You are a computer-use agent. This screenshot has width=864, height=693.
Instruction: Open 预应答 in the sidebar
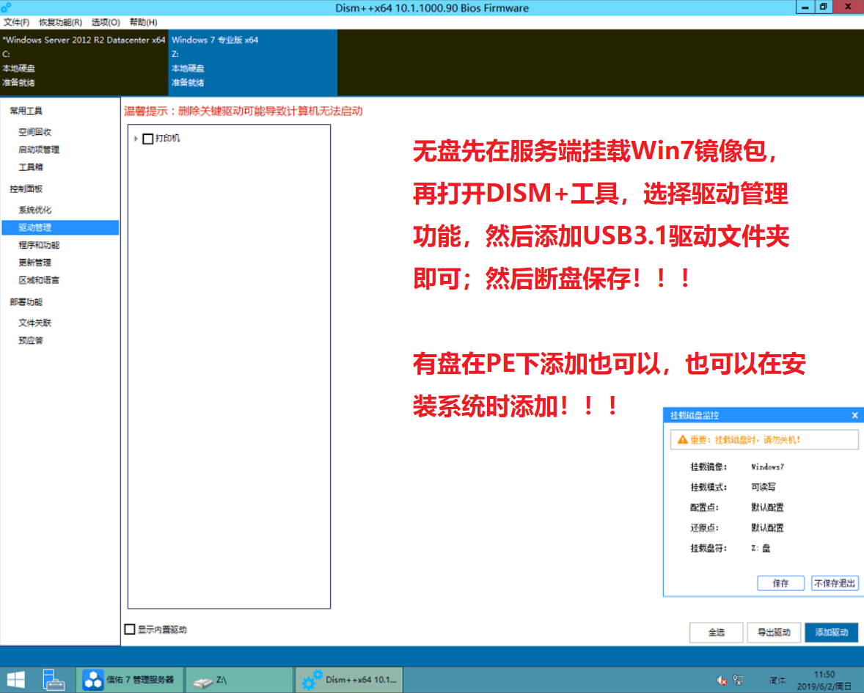click(31, 340)
